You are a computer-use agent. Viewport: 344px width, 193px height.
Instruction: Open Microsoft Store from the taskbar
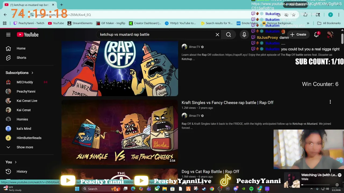click(173, 189)
